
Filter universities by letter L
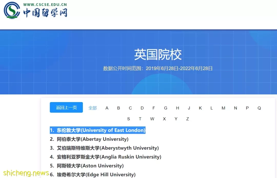pos(211,108)
